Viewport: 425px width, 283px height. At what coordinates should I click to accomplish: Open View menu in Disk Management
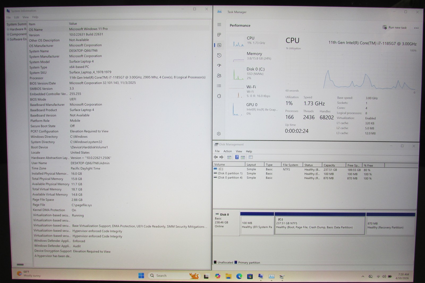(x=239, y=151)
